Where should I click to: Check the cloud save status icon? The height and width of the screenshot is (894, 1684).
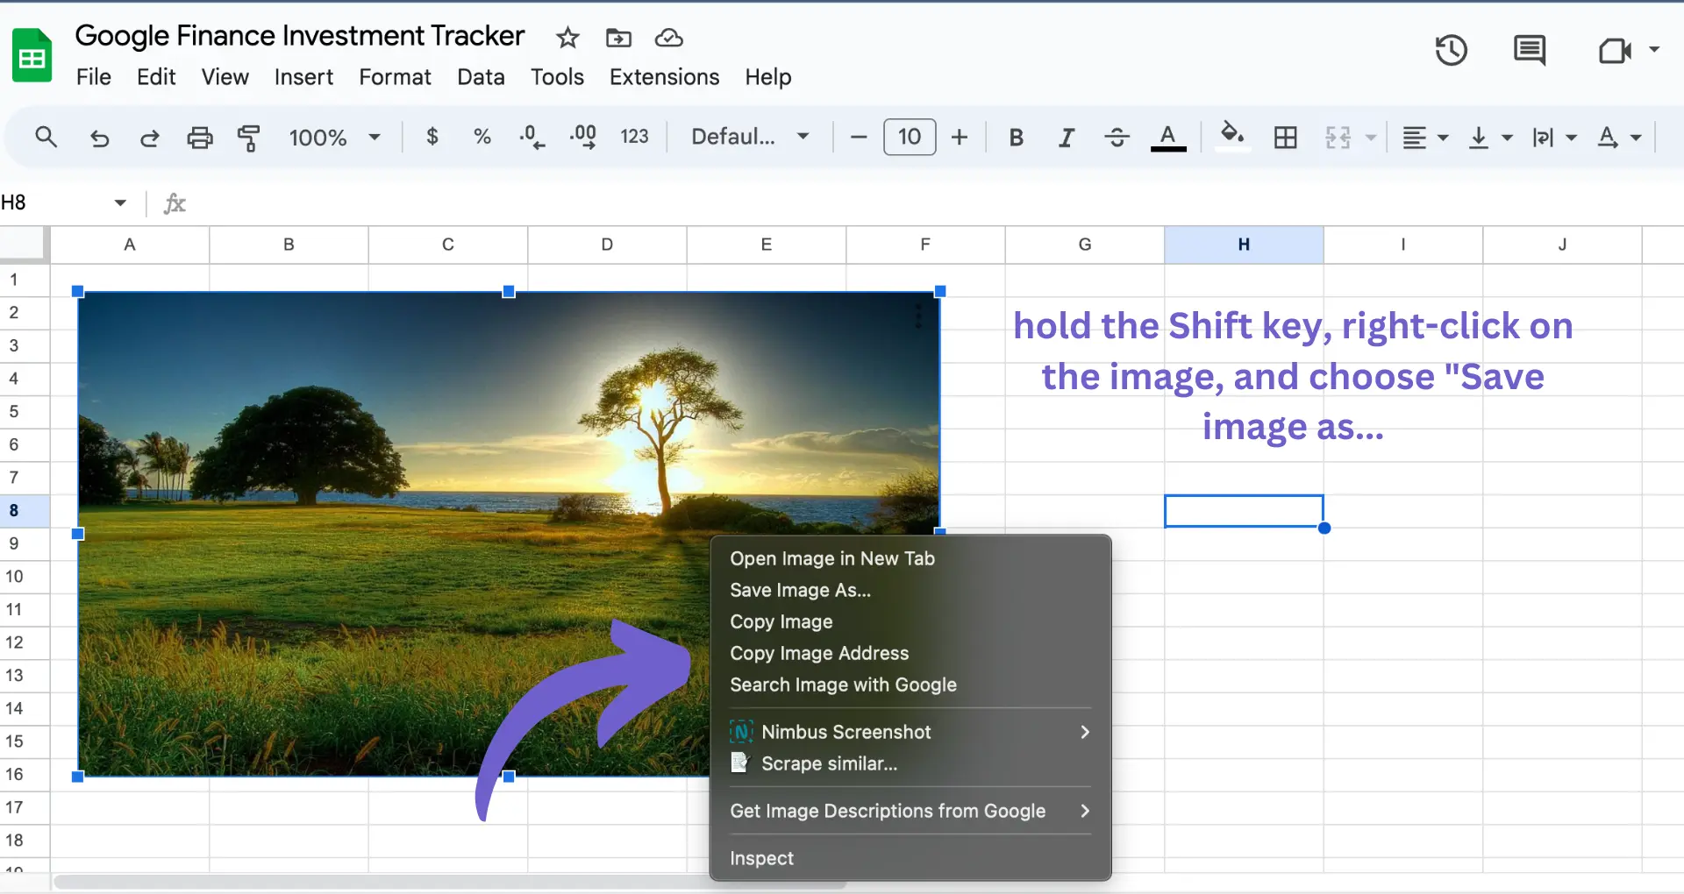(668, 38)
